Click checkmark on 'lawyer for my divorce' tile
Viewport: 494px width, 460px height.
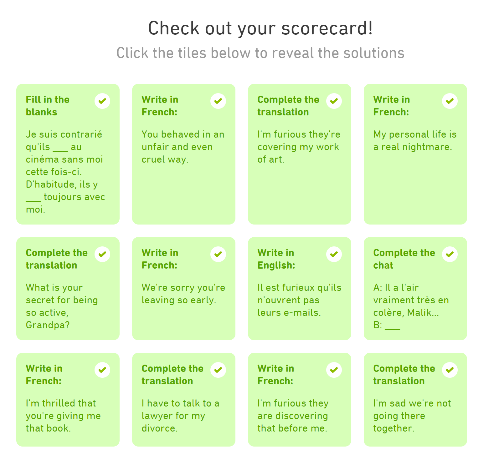click(x=218, y=370)
